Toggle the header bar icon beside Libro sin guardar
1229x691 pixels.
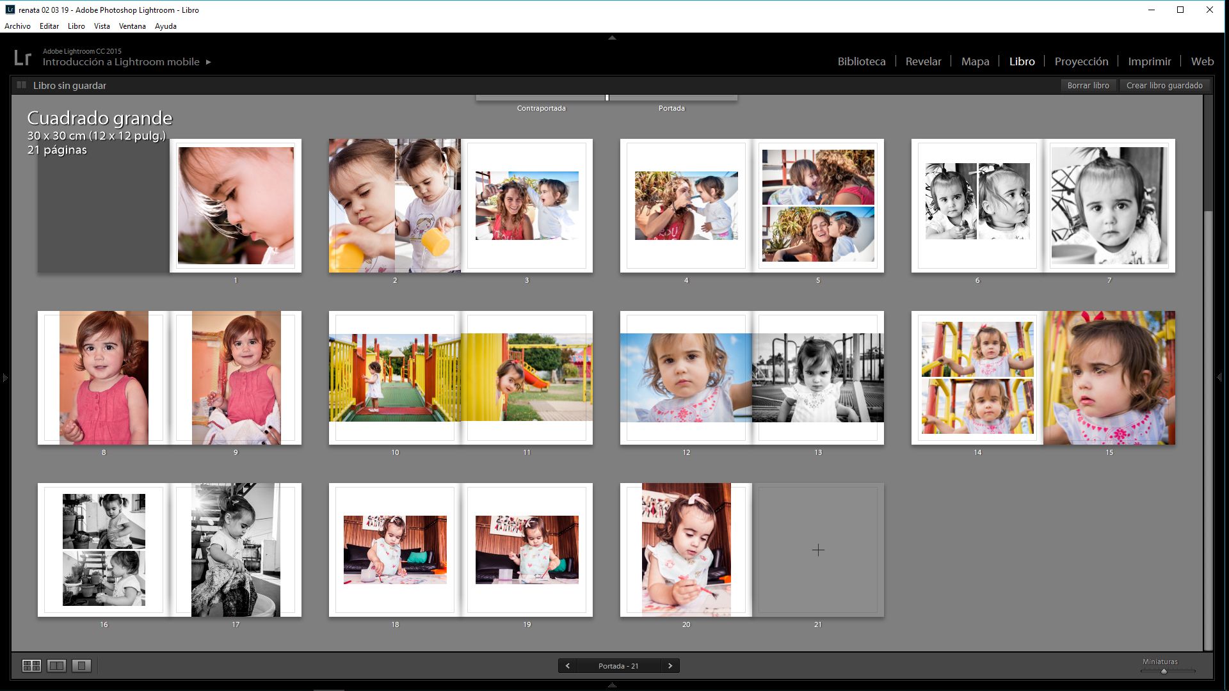pyautogui.click(x=21, y=85)
